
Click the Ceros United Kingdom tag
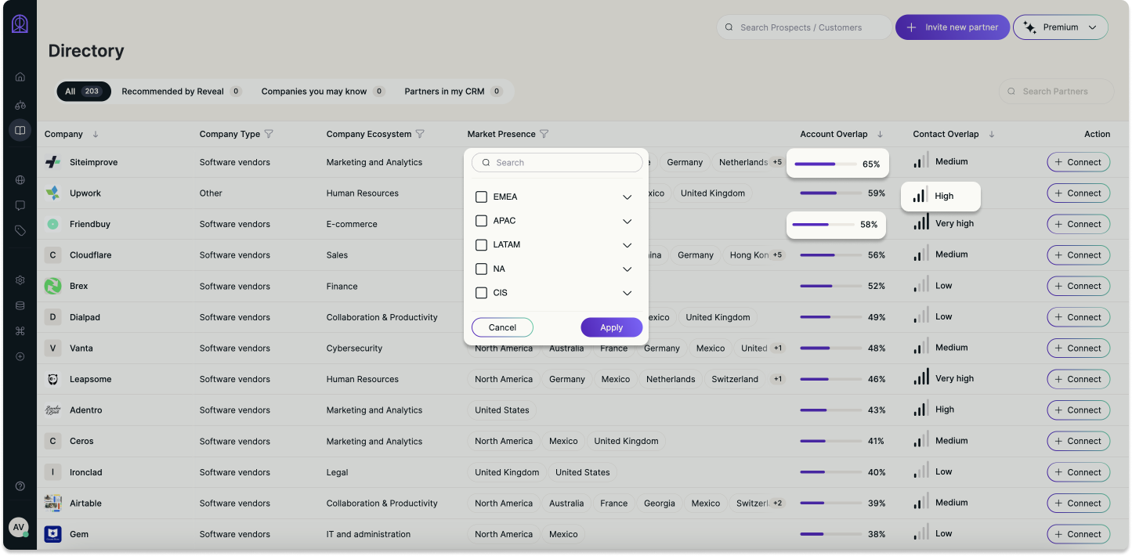click(626, 441)
